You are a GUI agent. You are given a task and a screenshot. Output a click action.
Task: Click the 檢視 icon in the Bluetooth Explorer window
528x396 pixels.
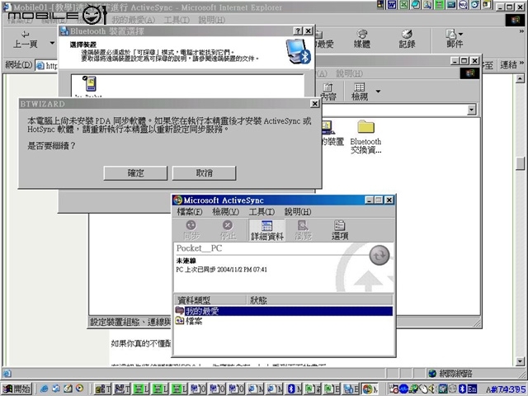360,92
